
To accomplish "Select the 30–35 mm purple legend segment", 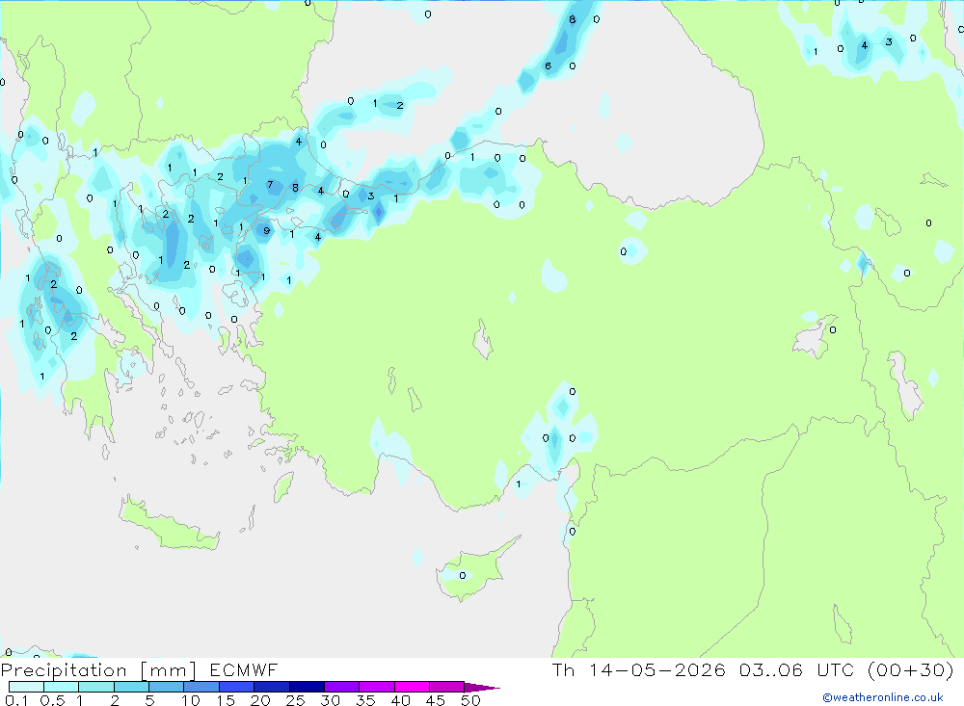I will [341, 687].
